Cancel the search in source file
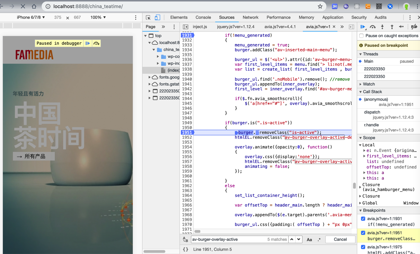 click(340, 239)
